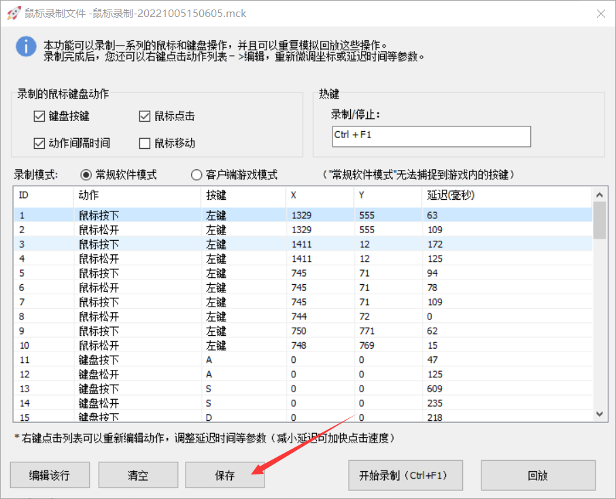
Task: Select the 客户端游戏模式 recording mode
Action: coord(196,175)
